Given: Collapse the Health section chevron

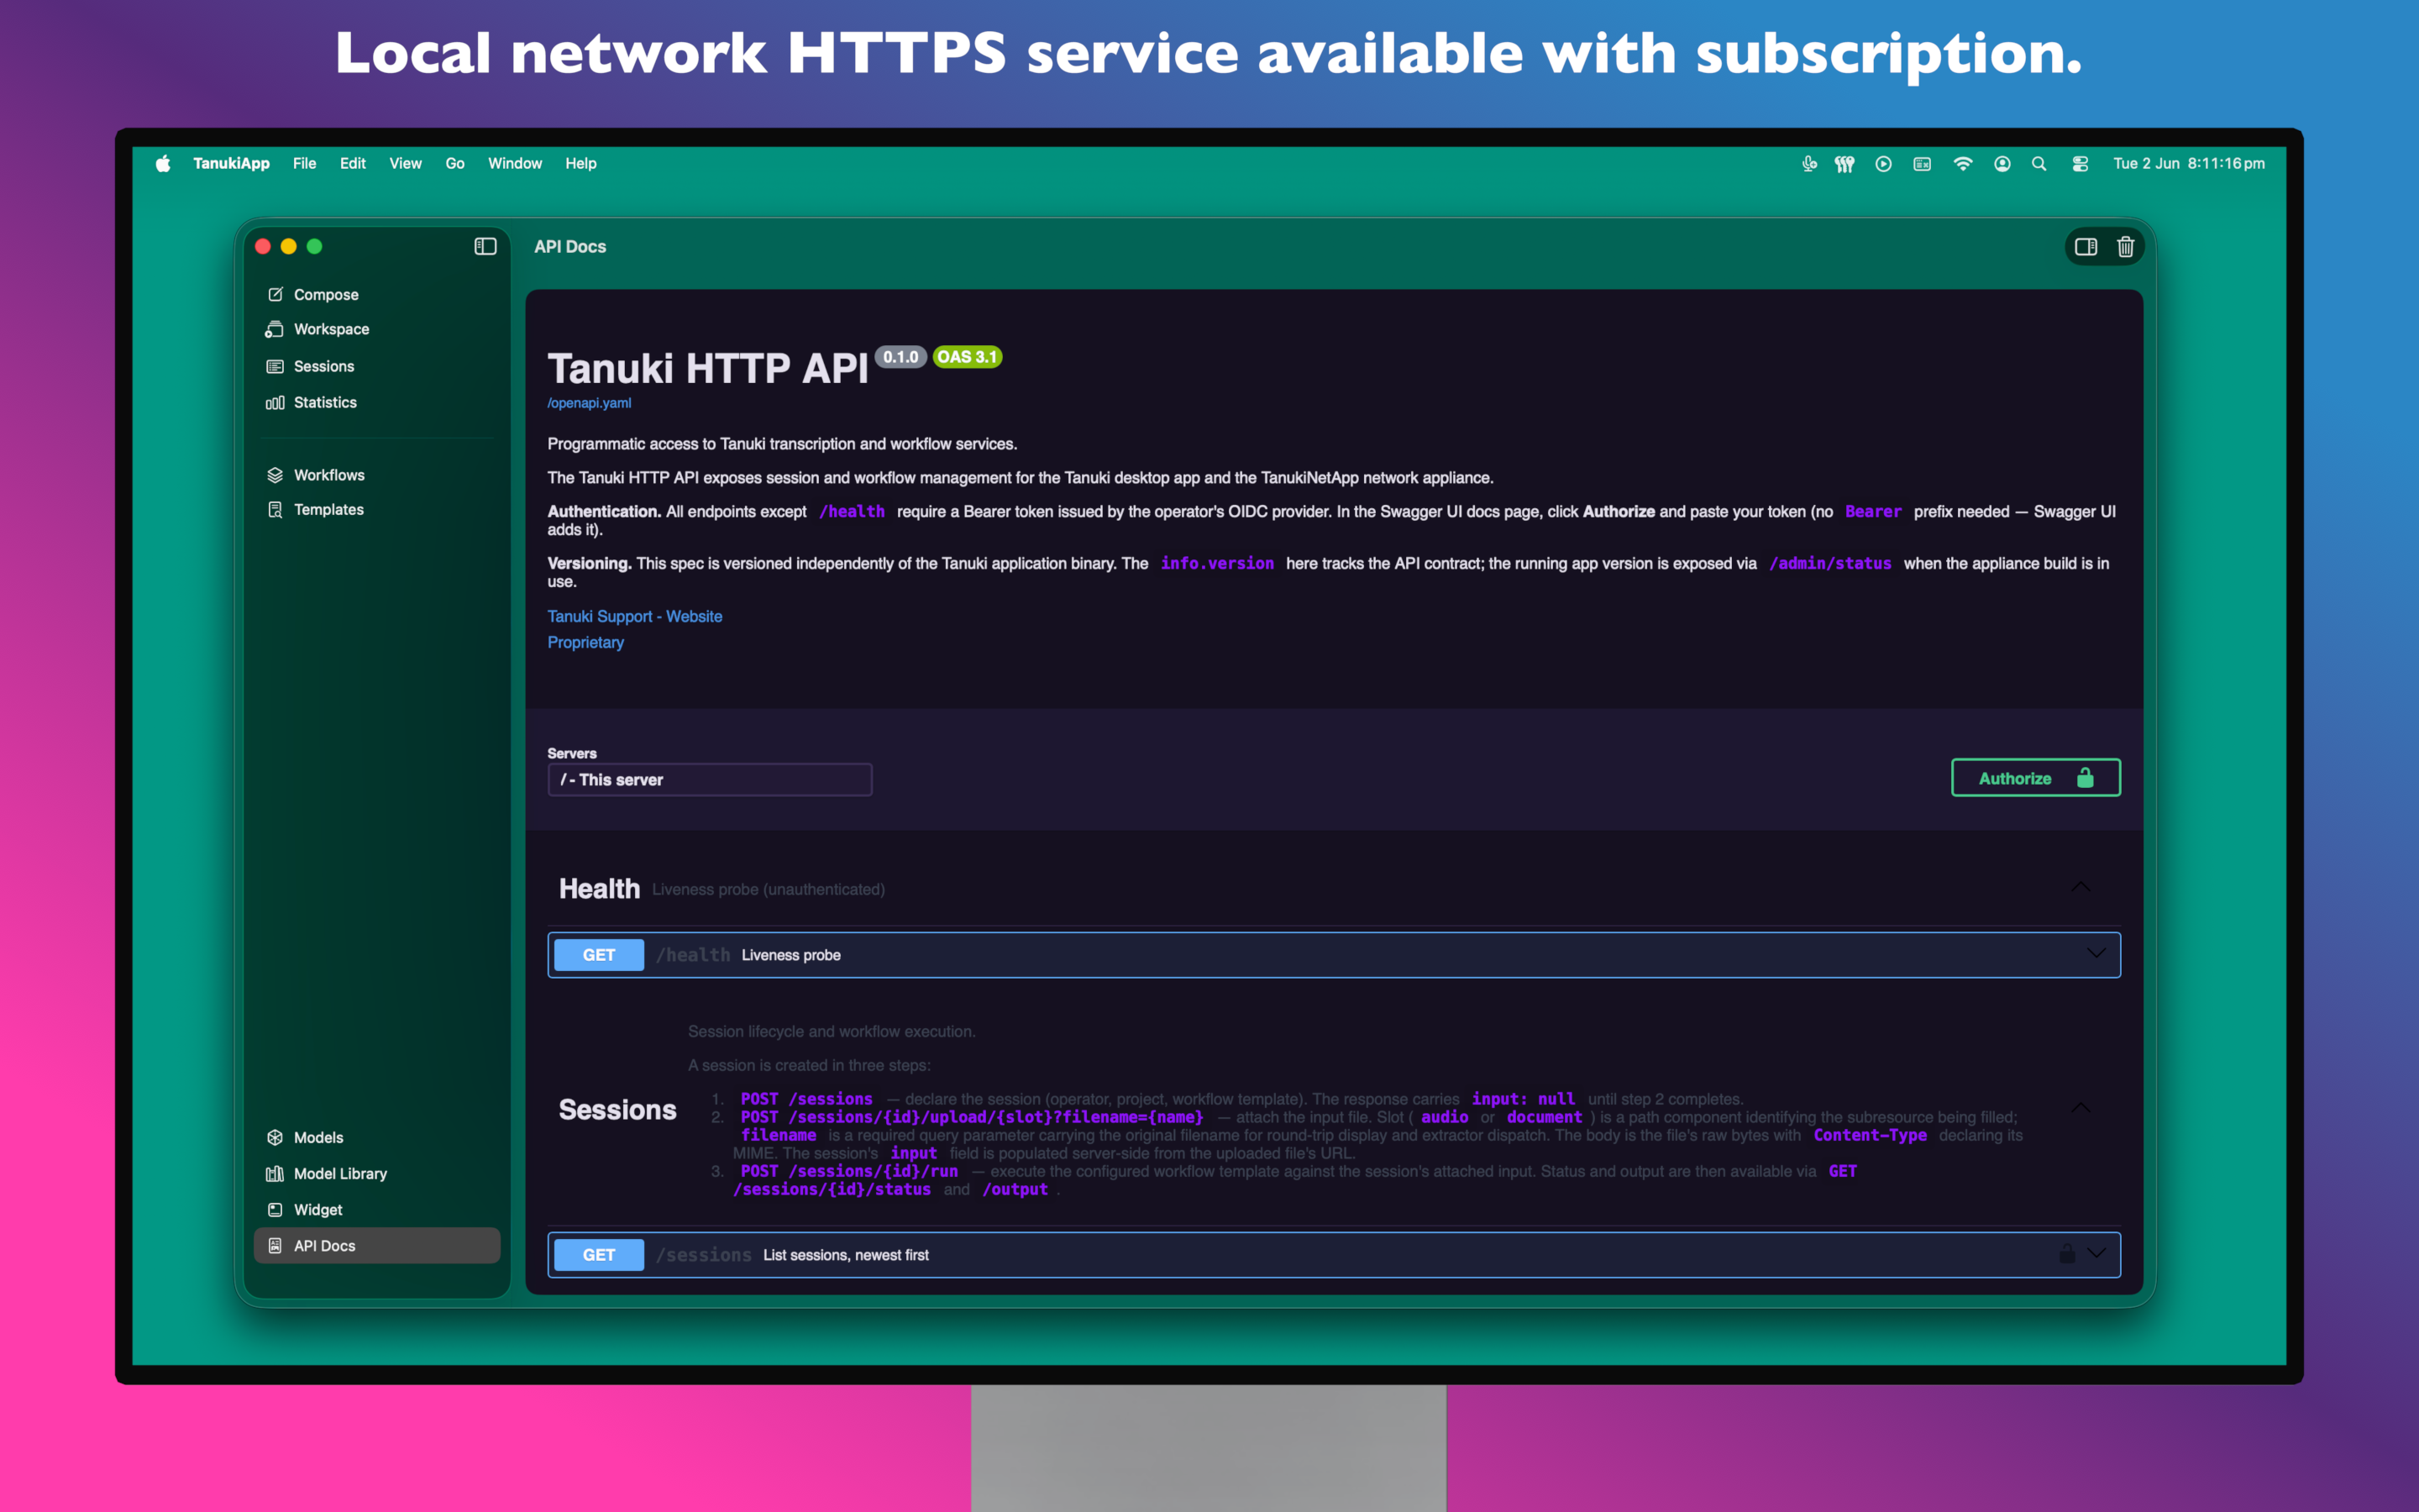Looking at the screenshot, I should click(2081, 888).
